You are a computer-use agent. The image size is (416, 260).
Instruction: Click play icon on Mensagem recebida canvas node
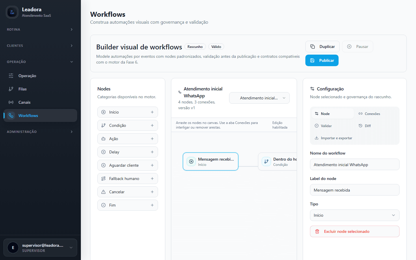click(x=191, y=161)
